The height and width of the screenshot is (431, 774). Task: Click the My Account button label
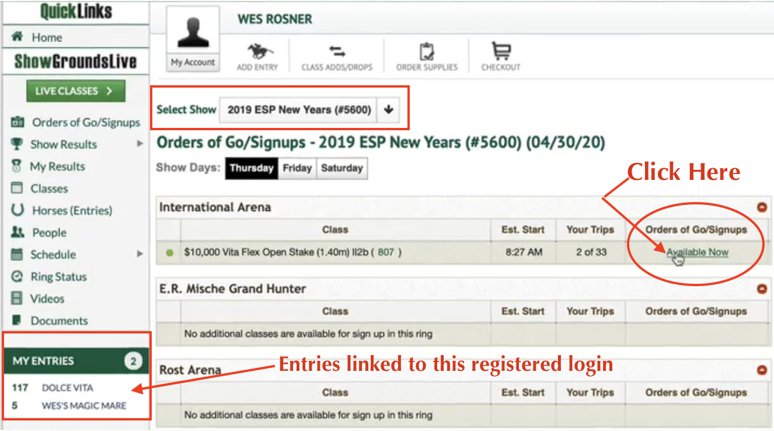pos(193,62)
